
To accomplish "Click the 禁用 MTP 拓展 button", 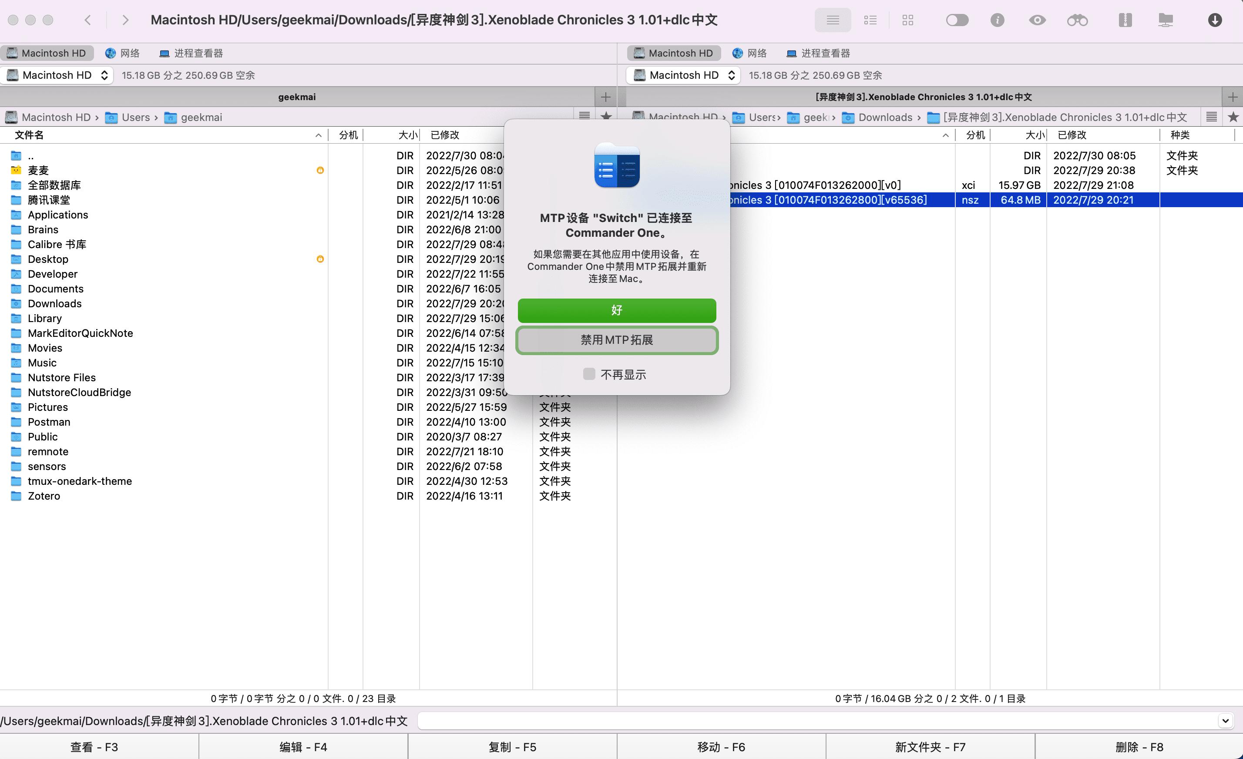I will pyautogui.click(x=616, y=340).
